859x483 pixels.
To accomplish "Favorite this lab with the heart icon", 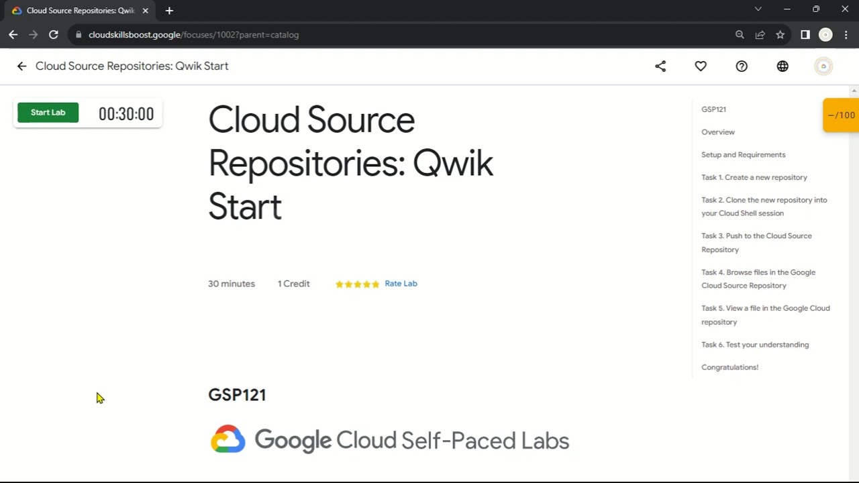I will point(701,66).
